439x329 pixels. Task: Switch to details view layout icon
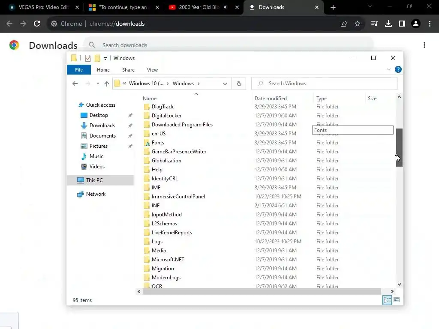pos(387,300)
